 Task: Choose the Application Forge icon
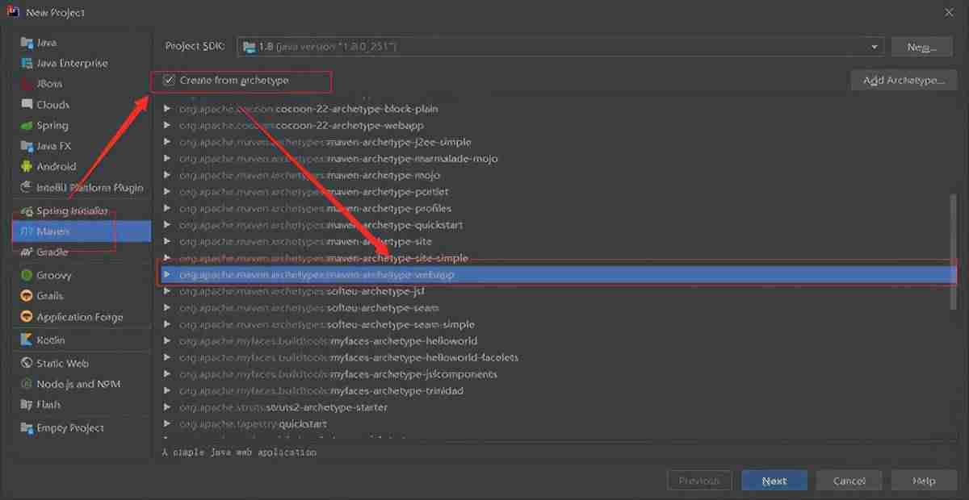click(x=27, y=317)
